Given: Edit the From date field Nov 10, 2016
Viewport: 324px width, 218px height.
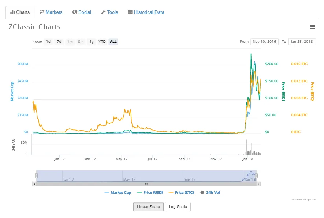Looking at the screenshot, I should tap(264, 42).
